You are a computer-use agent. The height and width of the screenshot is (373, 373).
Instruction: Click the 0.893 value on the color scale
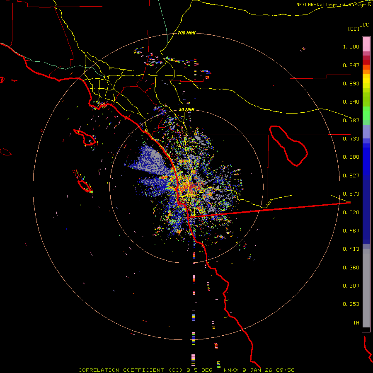351,83
